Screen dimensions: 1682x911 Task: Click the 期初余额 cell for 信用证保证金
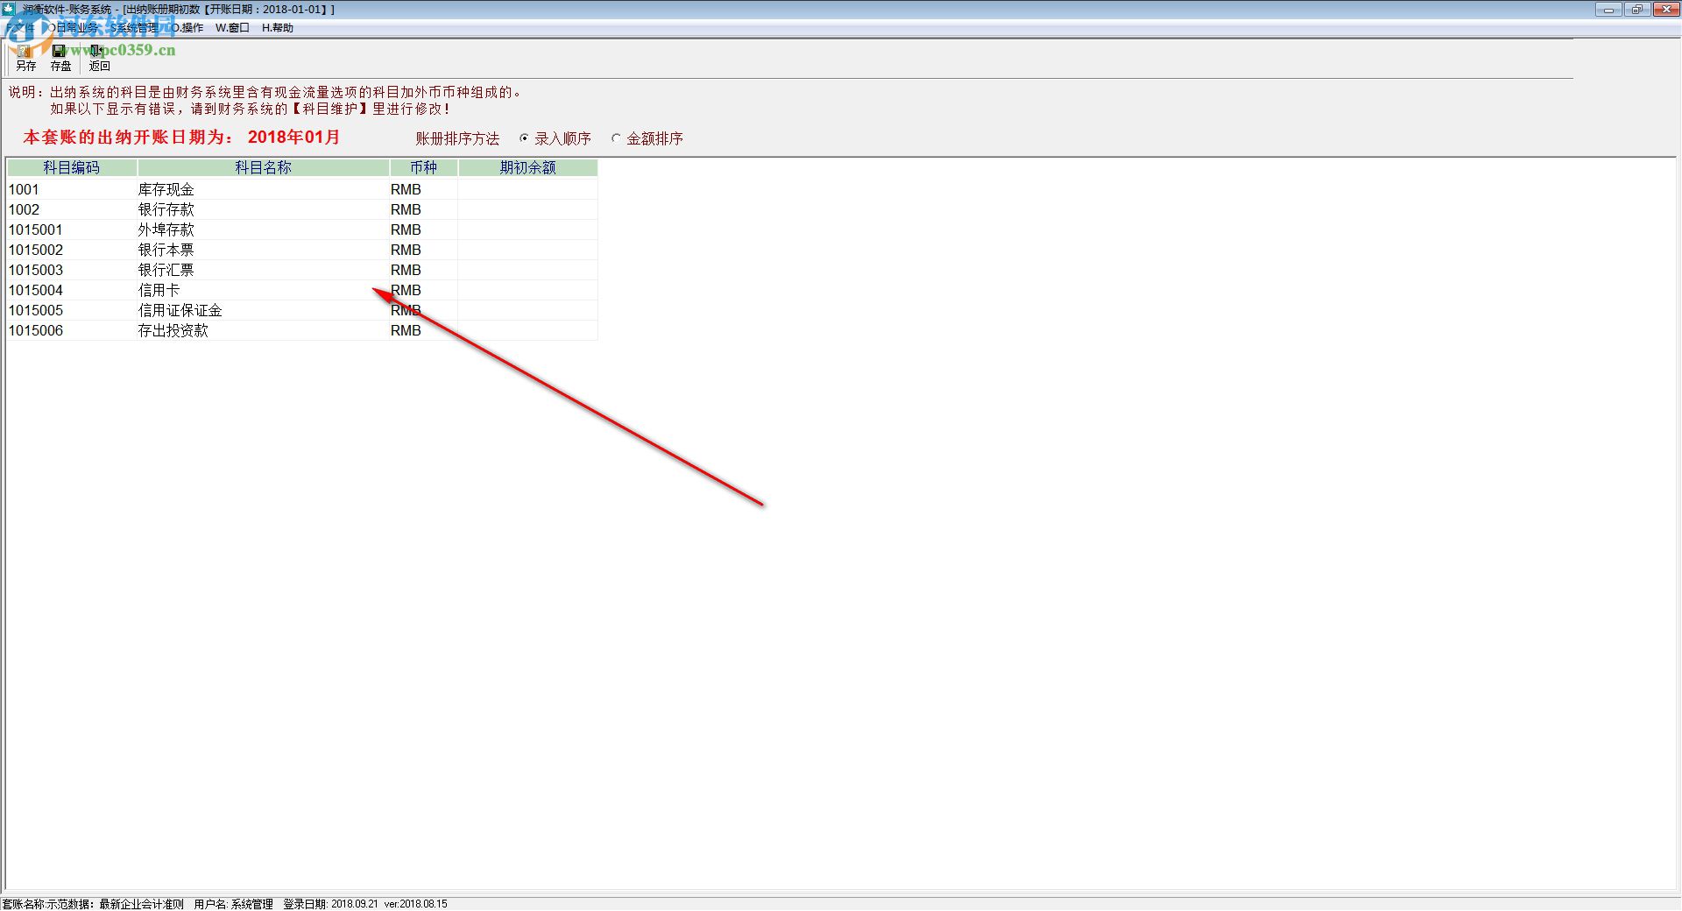(x=527, y=310)
